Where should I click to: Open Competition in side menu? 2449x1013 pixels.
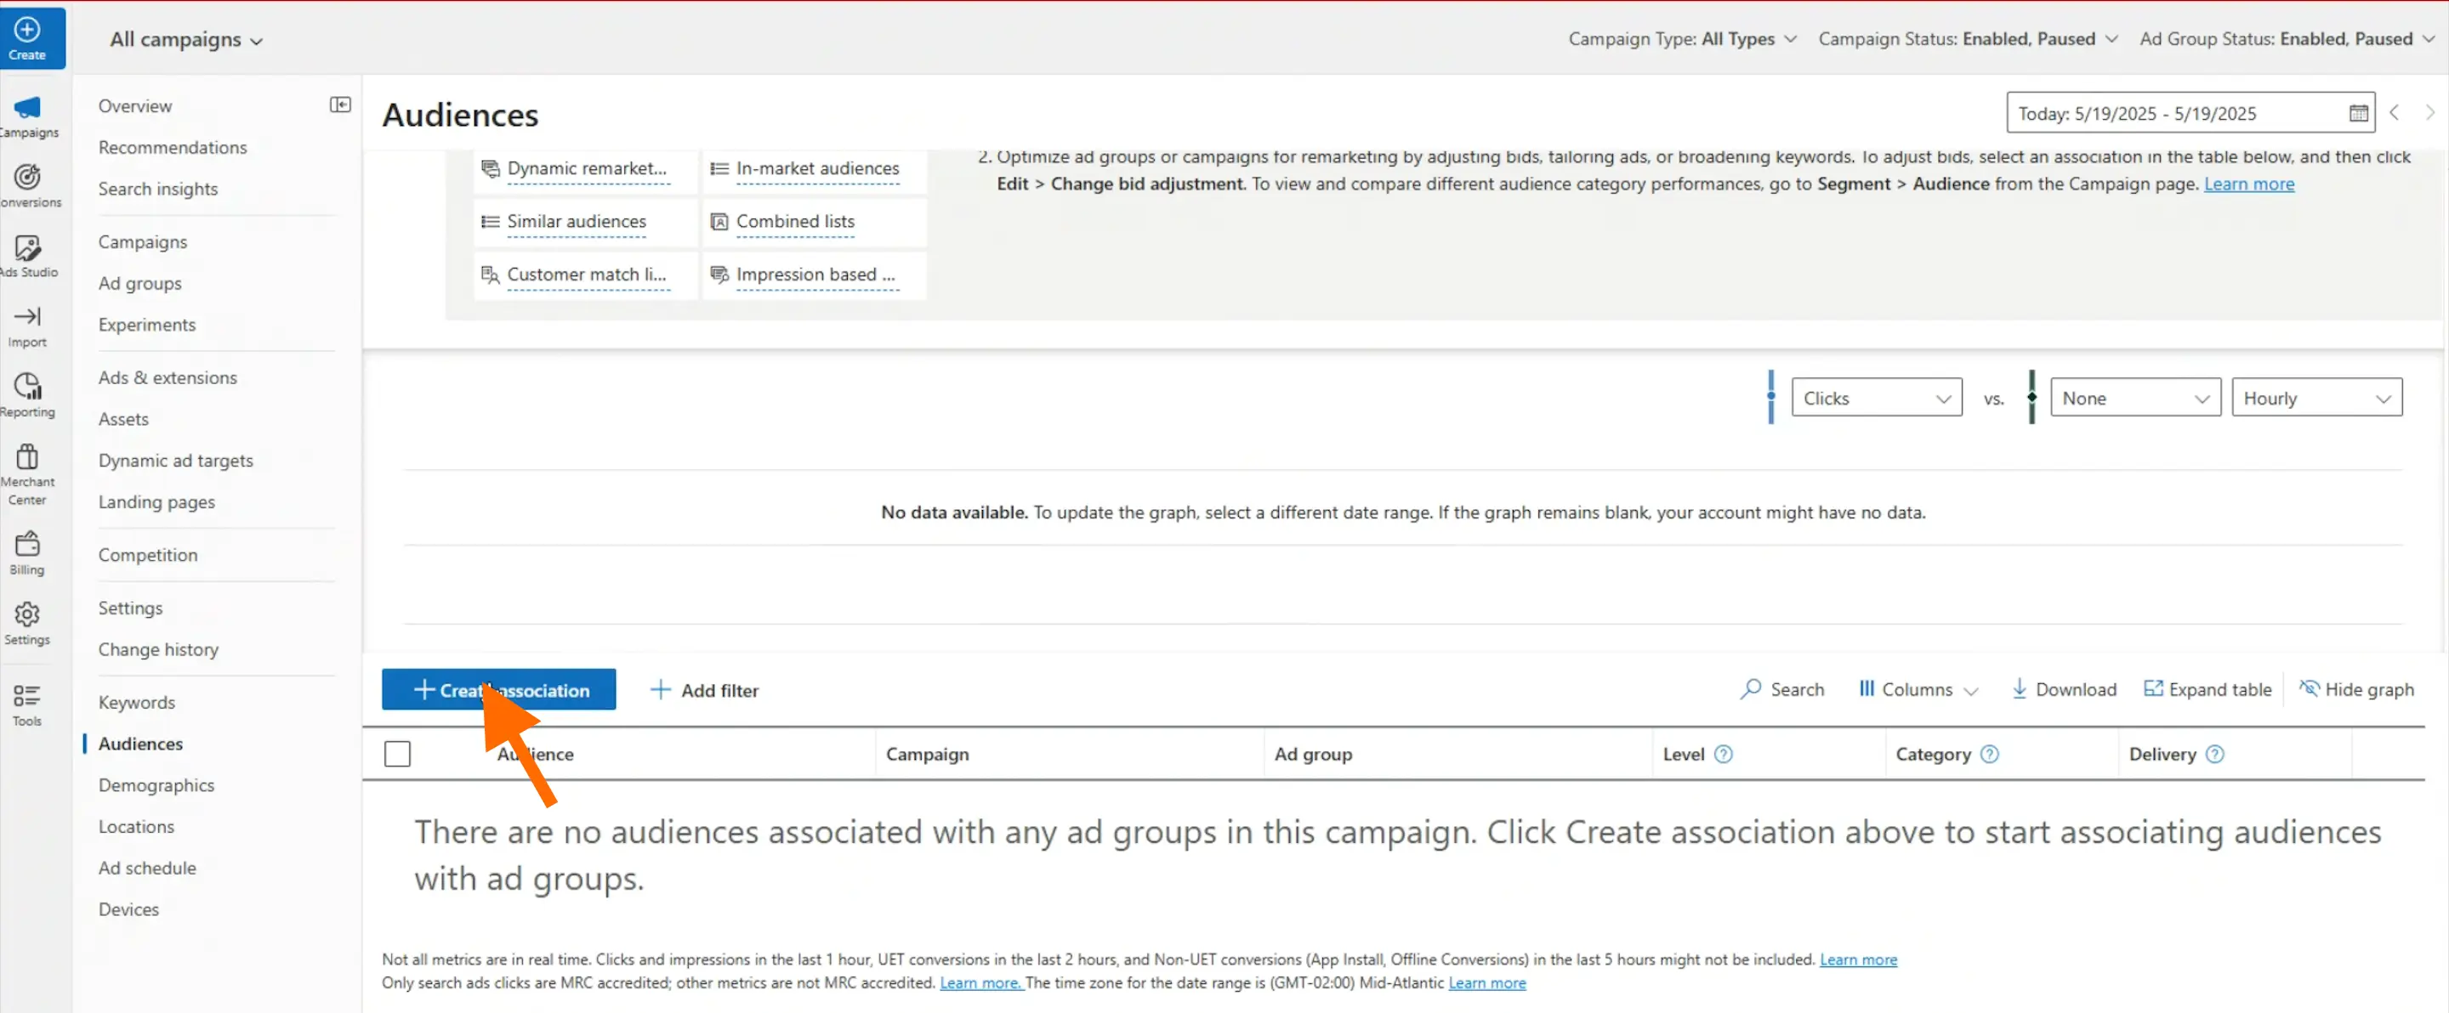click(147, 555)
